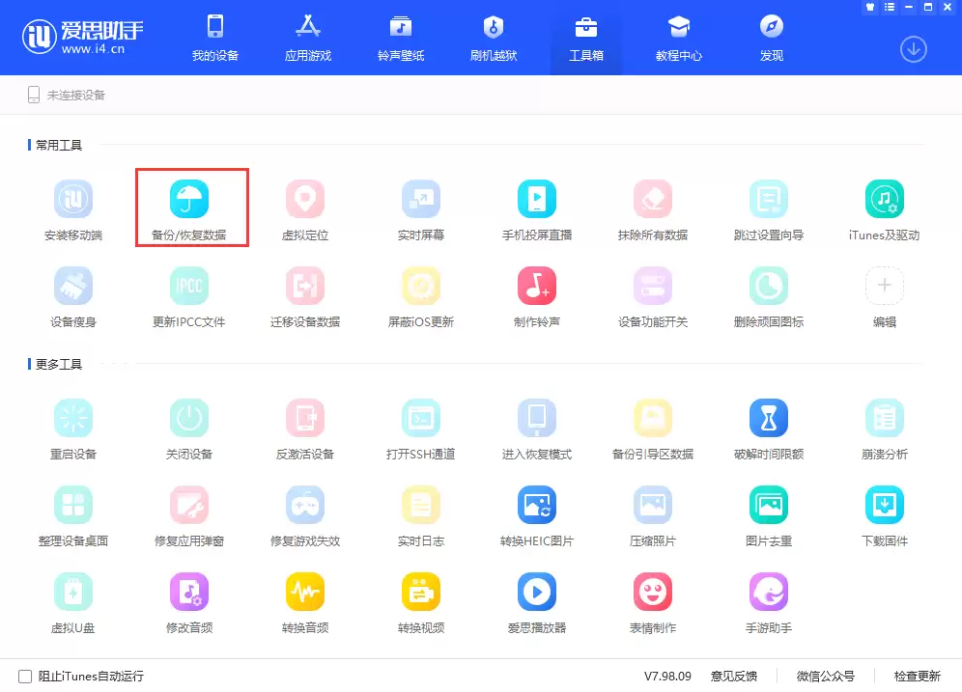Viewport: 962px width, 692px height.
Task: Open 实时屏幕 tool
Action: (x=421, y=209)
